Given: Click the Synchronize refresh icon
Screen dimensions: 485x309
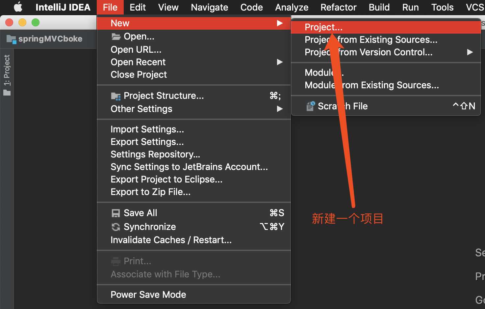Looking at the screenshot, I should pyautogui.click(x=116, y=227).
